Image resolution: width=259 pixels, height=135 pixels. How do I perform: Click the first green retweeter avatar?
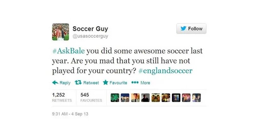[115, 98]
